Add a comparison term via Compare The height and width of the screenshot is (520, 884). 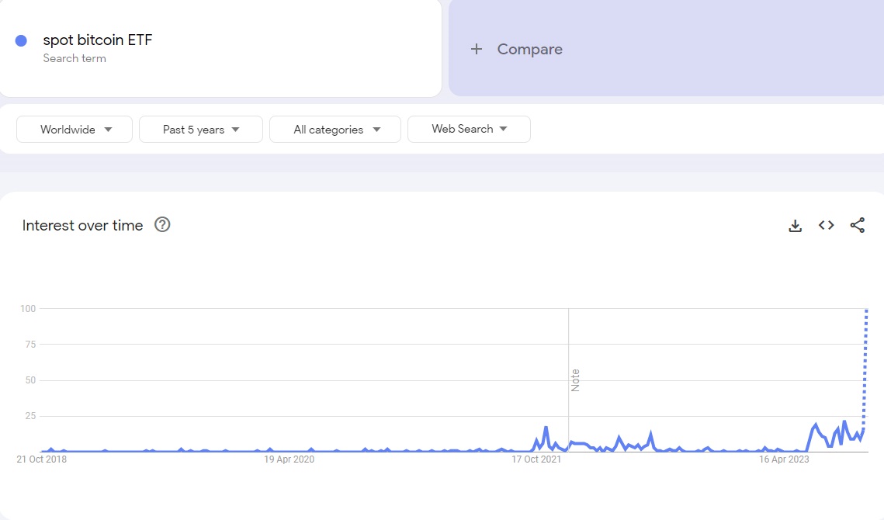530,49
